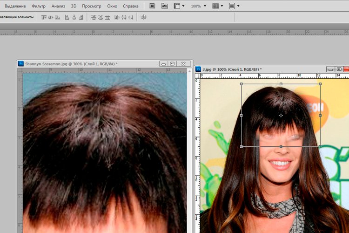Open the Просмотр menu

(91, 6)
